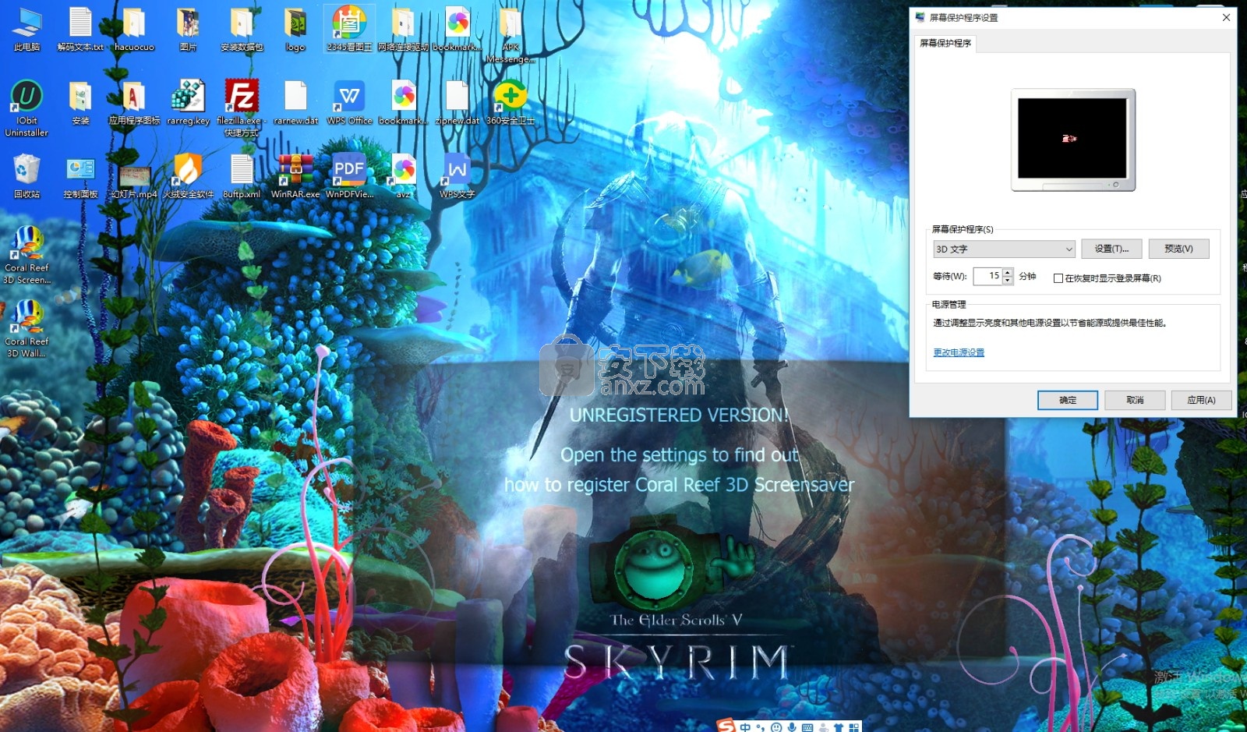Image resolution: width=1247 pixels, height=732 pixels.
Task: Click the 预览(V) button
Action: (x=1178, y=249)
